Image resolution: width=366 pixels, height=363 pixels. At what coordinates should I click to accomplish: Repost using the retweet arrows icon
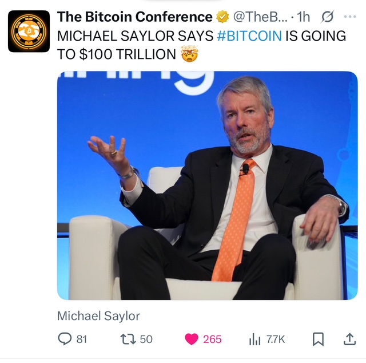pos(128,339)
